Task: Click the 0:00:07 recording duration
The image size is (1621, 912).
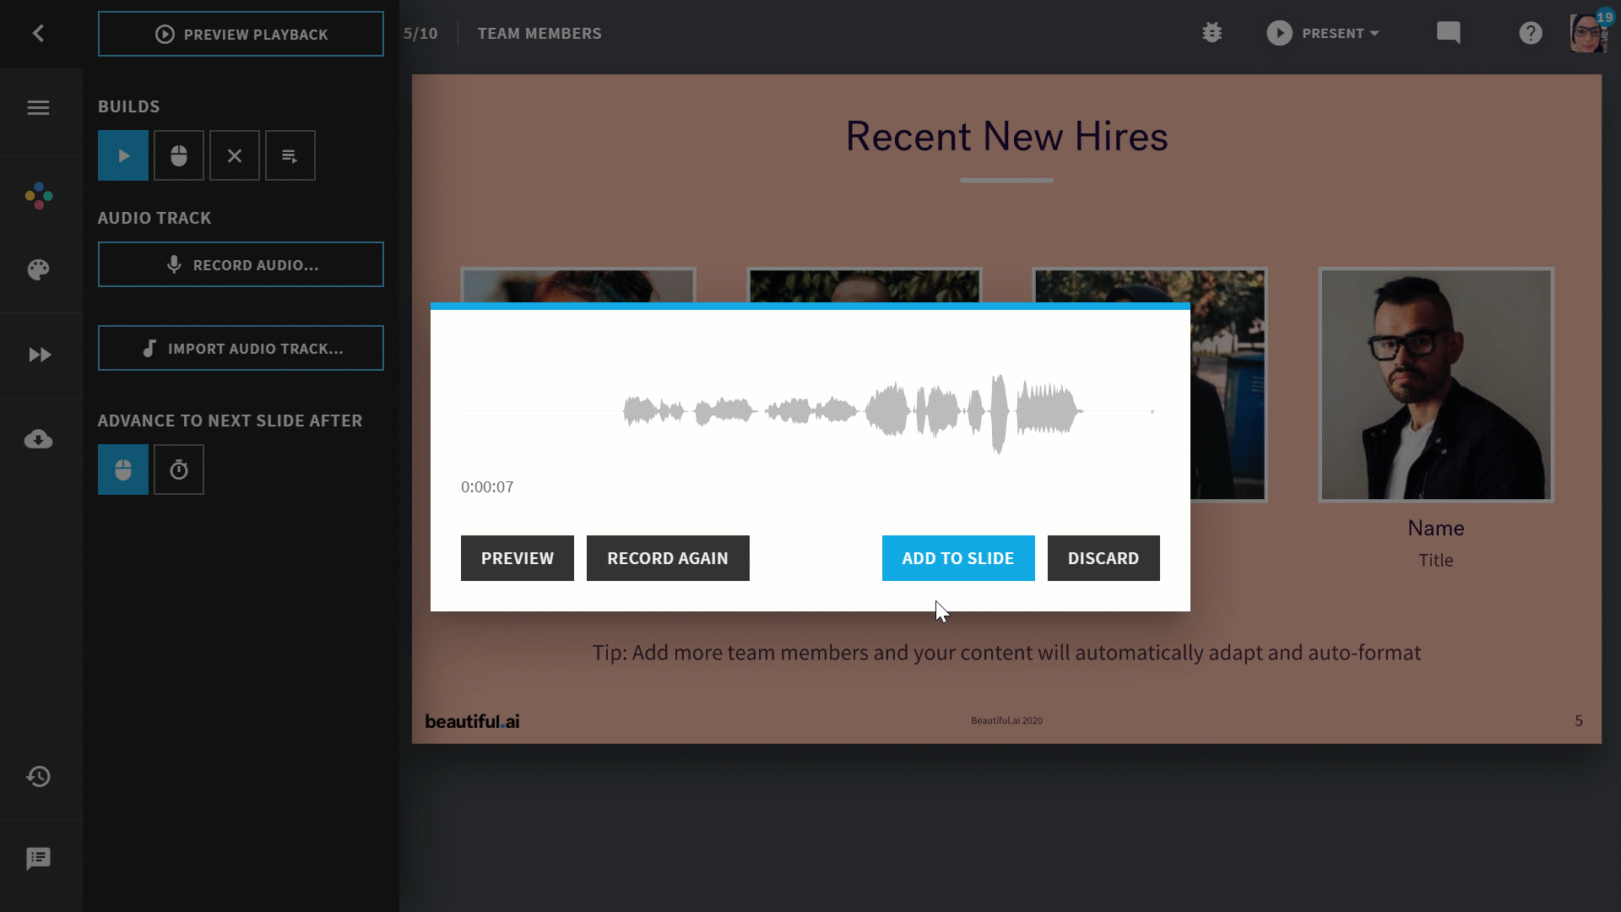Action: pos(487,487)
